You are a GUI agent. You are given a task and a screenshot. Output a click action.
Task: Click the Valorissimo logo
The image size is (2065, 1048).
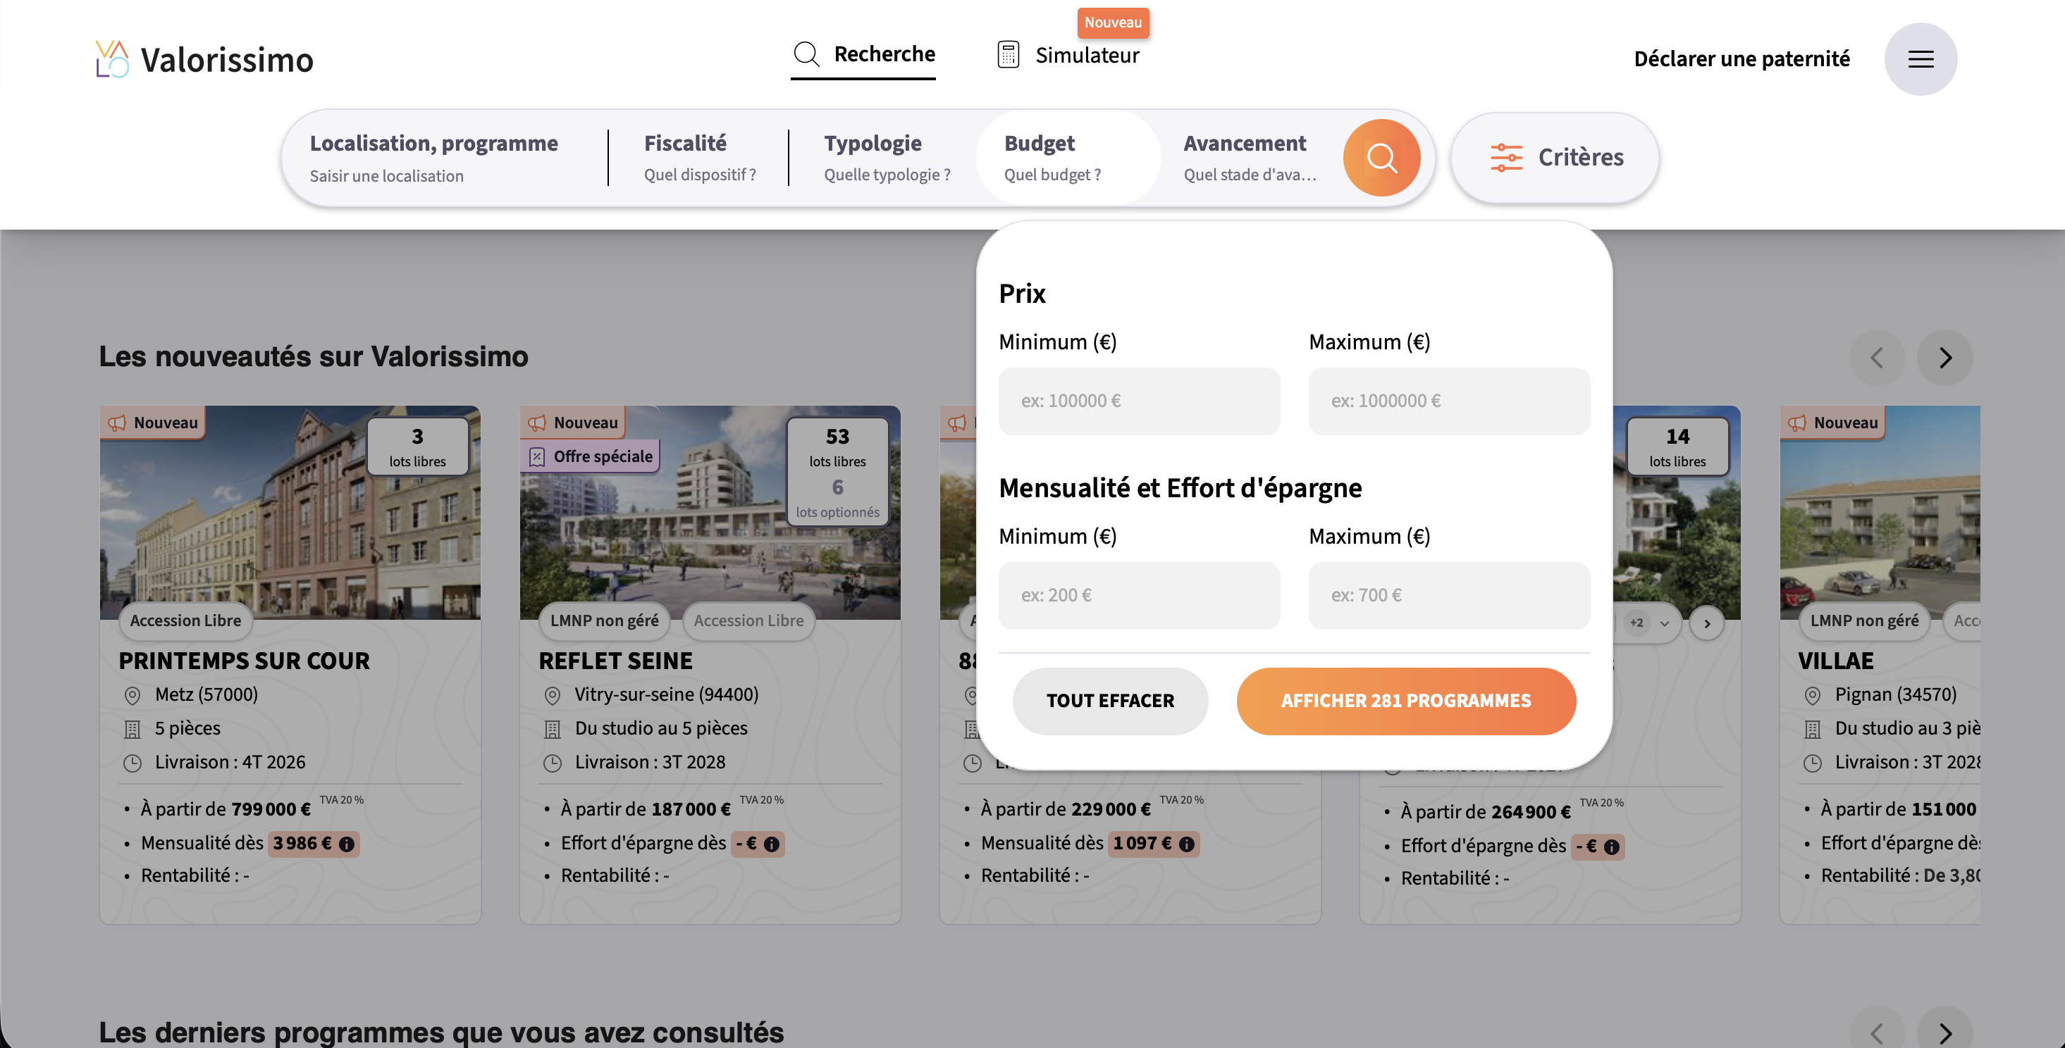point(204,59)
